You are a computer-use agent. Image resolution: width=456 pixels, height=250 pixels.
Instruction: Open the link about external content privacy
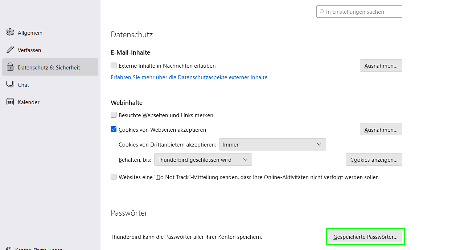pos(189,77)
